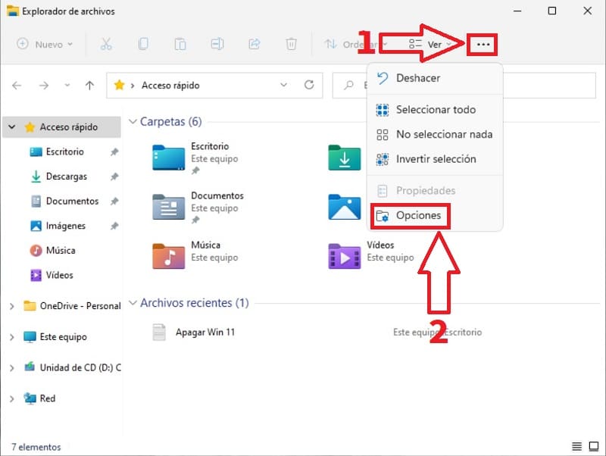Select Escritorio in the navigation pane
The image size is (606, 456).
(64, 151)
